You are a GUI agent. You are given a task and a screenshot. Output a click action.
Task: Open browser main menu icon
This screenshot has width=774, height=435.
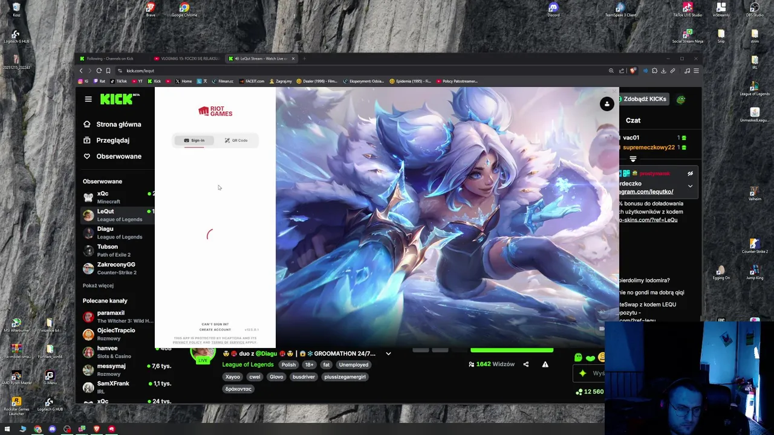696,71
